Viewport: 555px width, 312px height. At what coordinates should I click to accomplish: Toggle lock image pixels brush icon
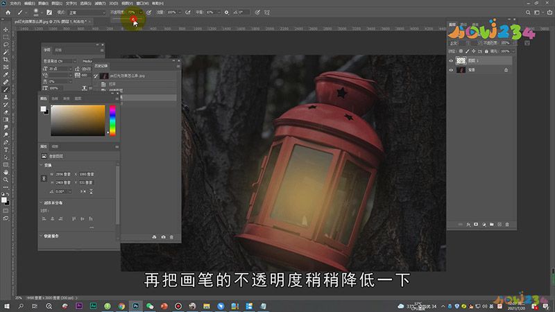(x=467, y=51)
